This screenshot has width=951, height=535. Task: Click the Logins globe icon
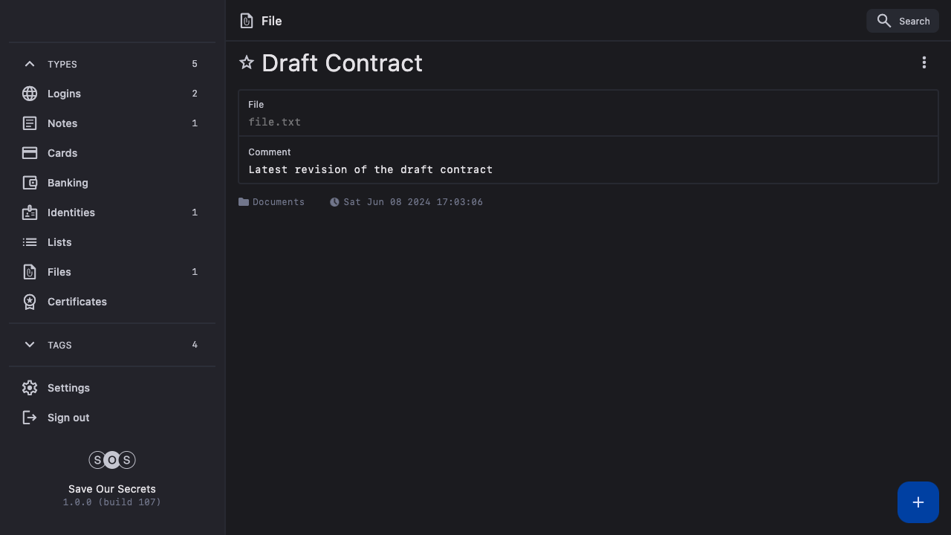(x=30, y=94)
